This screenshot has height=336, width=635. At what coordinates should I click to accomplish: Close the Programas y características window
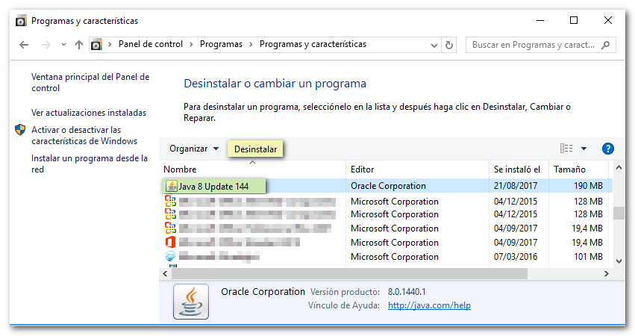point(608,20)
